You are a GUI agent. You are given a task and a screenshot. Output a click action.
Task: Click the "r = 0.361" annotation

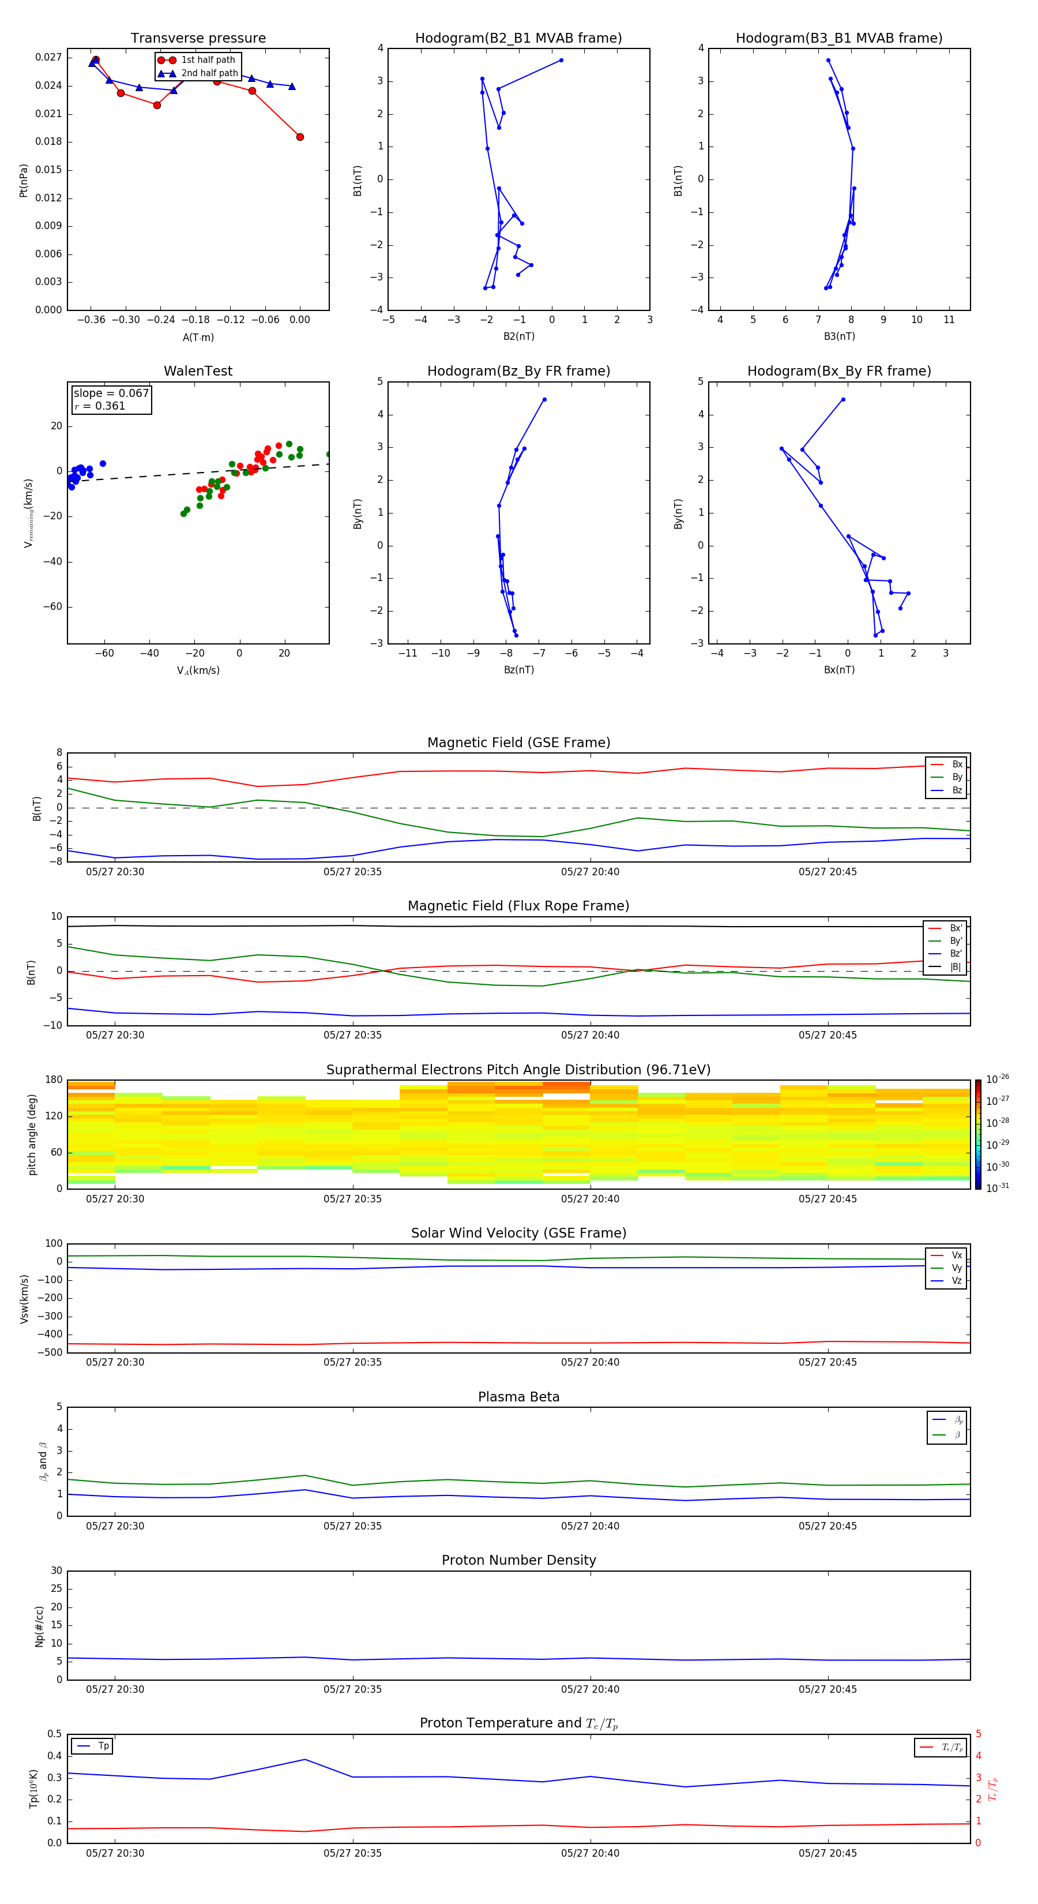click(x=100, y=406)
